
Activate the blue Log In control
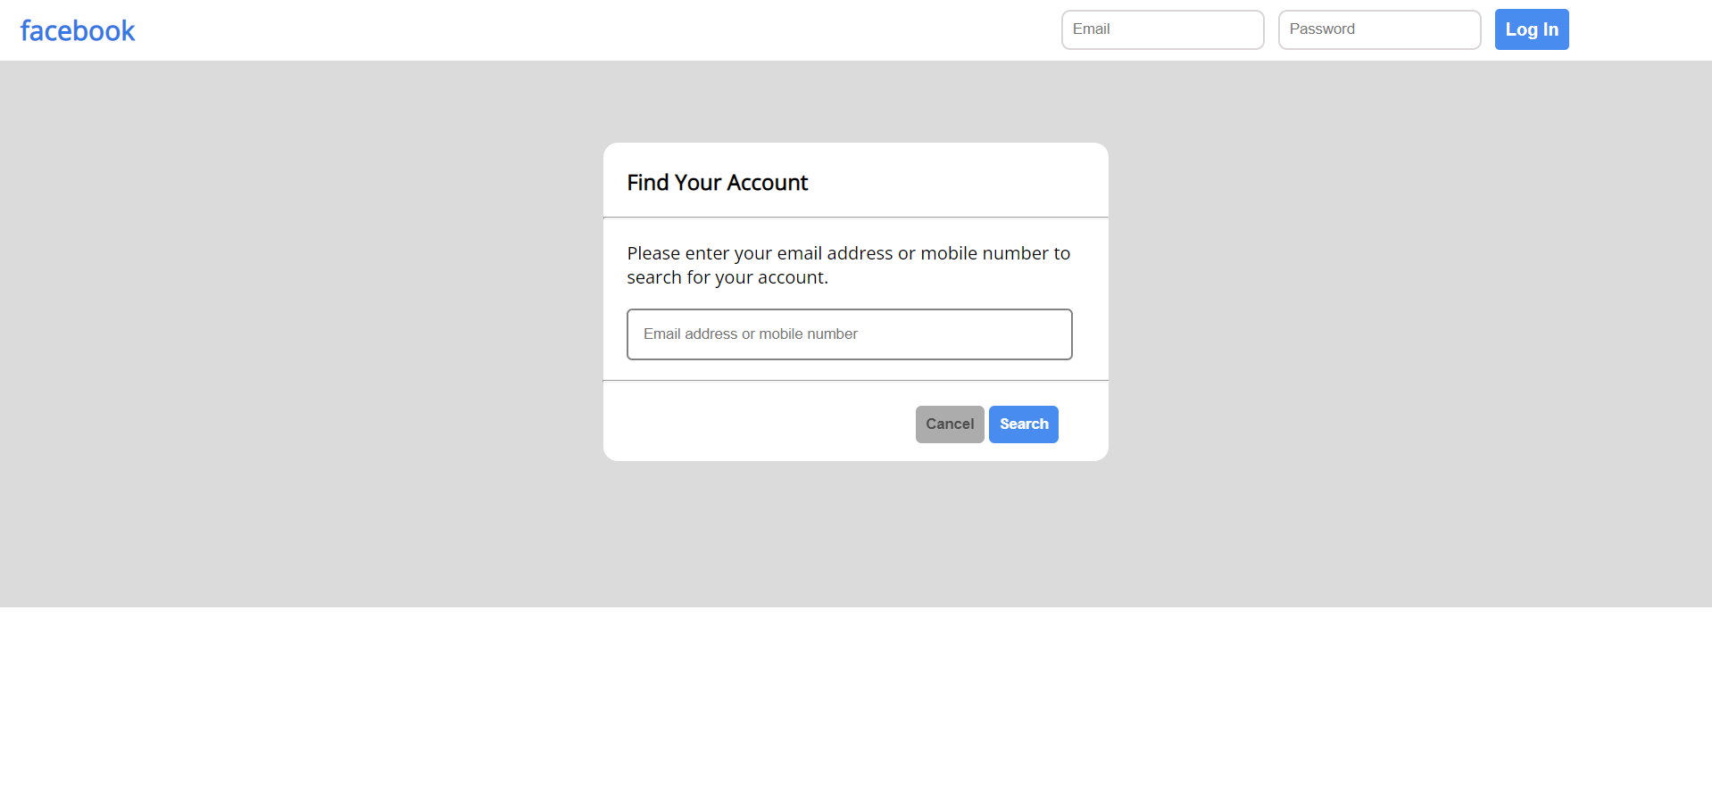[x=1530, y=29]
